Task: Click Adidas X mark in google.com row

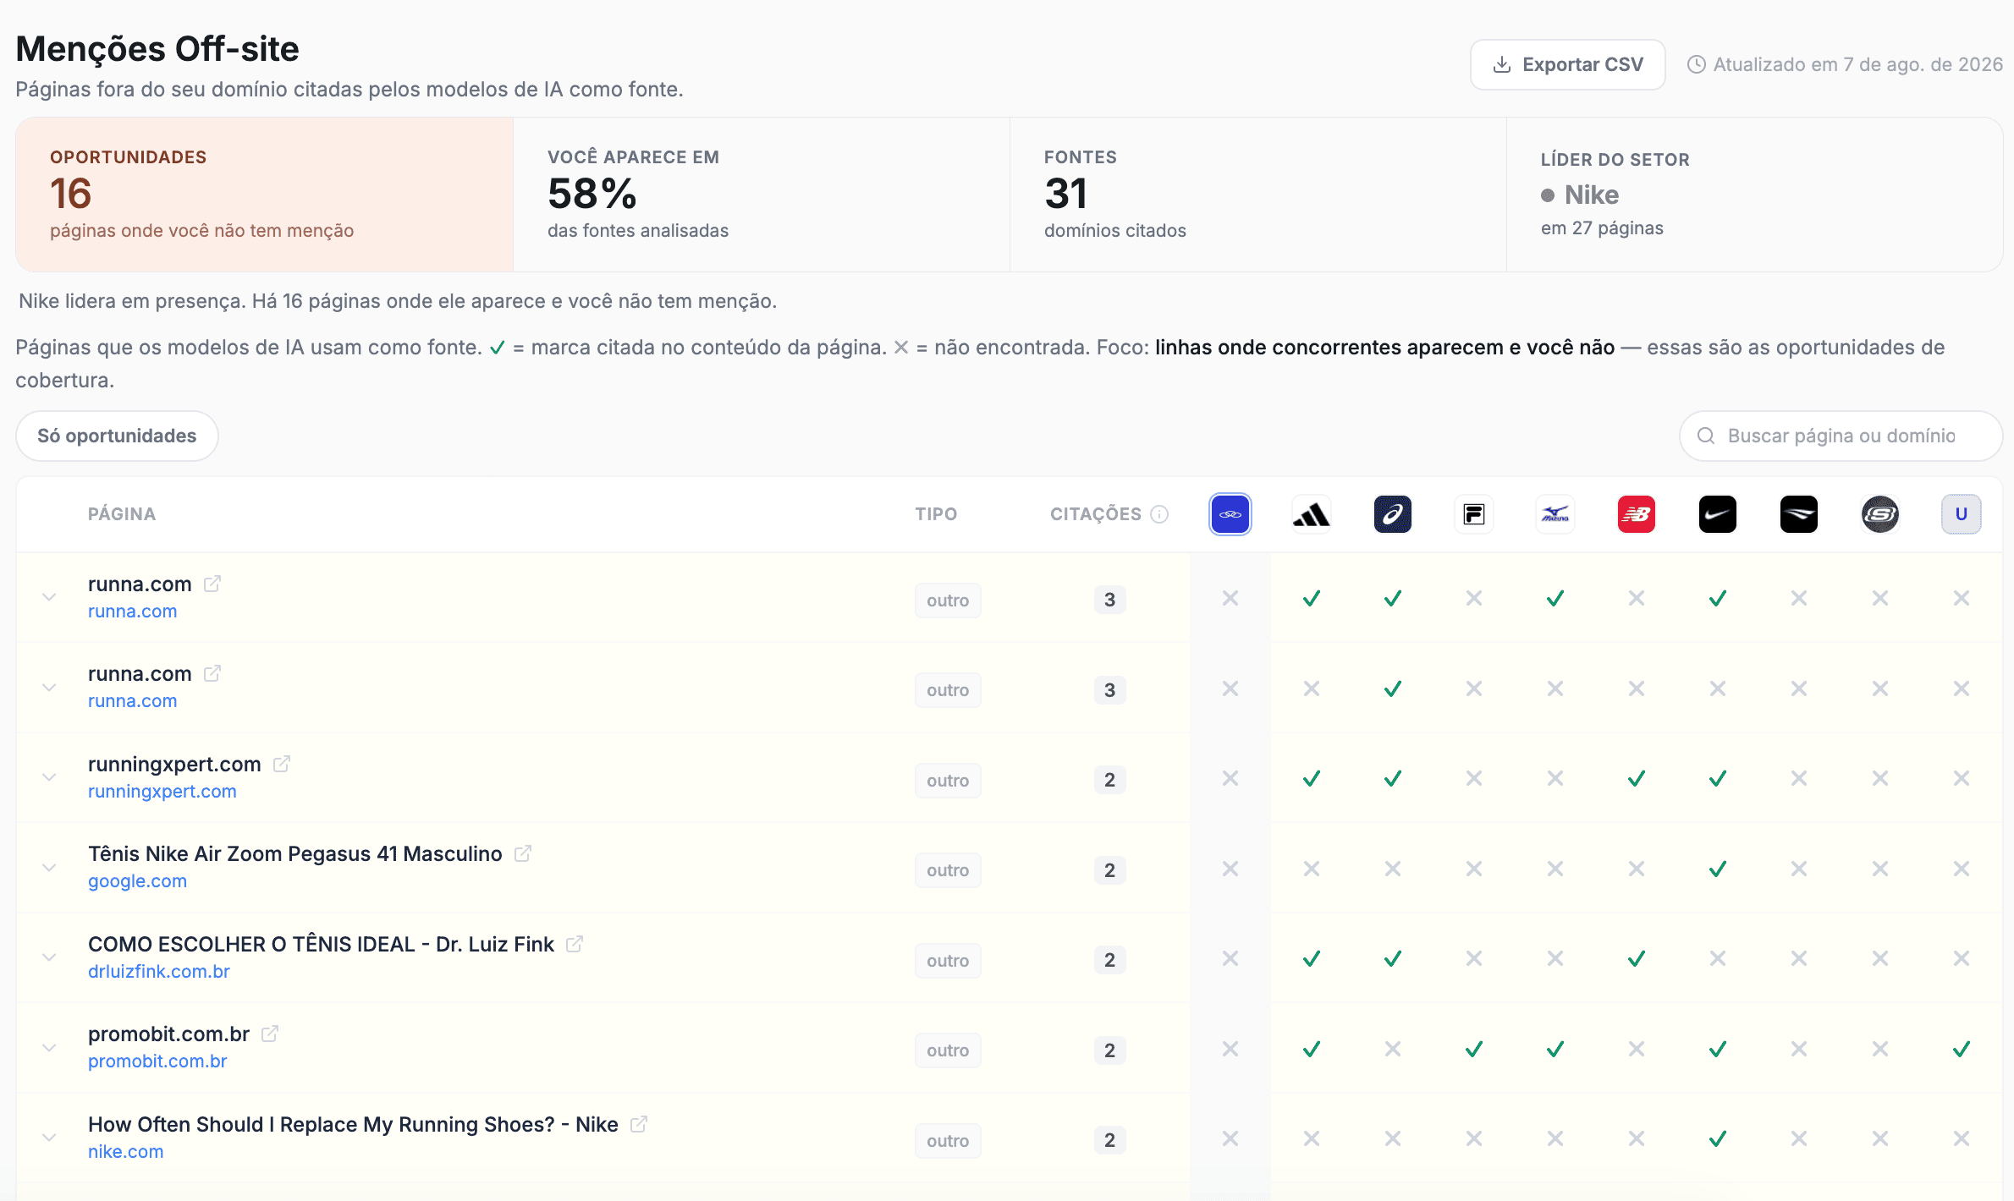Action: coord(1312,869)
